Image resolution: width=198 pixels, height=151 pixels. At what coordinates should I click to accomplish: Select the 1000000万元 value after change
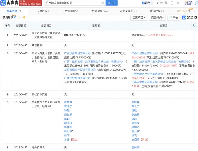click(x=139, y=35)
